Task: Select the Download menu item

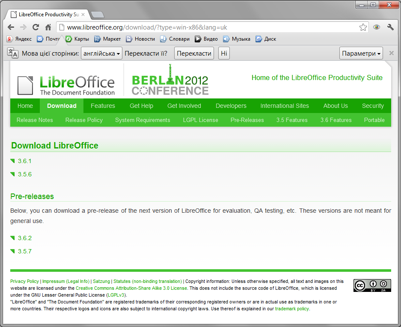Action: [x=62, y=106]
